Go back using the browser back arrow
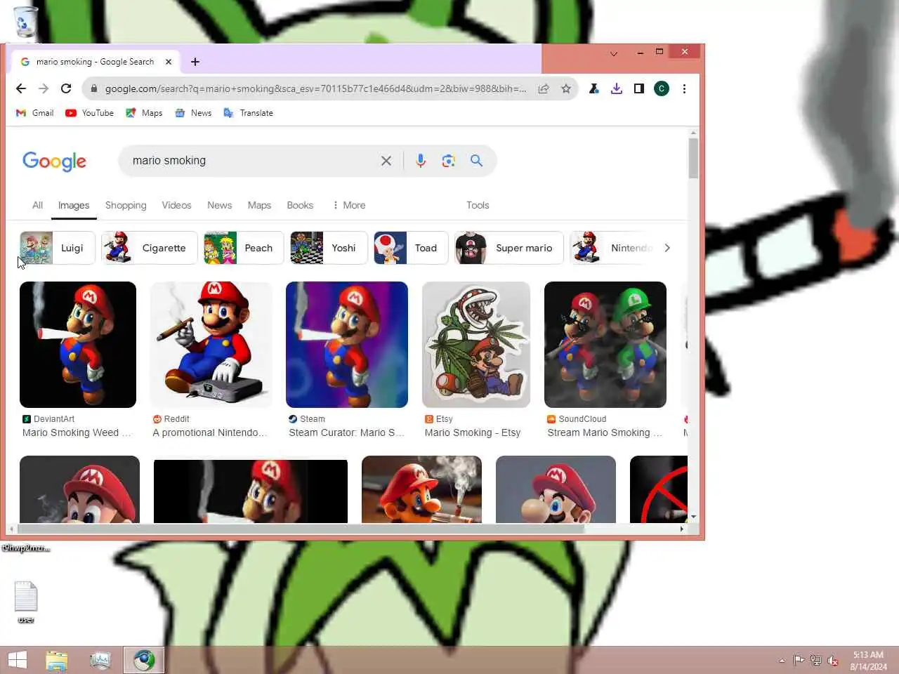Image resolution: width=899 pixels, height=674 pixels. 21,88
